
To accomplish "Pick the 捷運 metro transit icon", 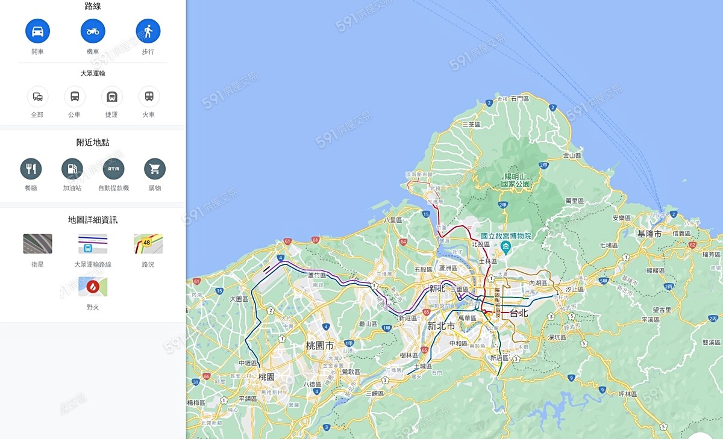I will tap(111, 96).
